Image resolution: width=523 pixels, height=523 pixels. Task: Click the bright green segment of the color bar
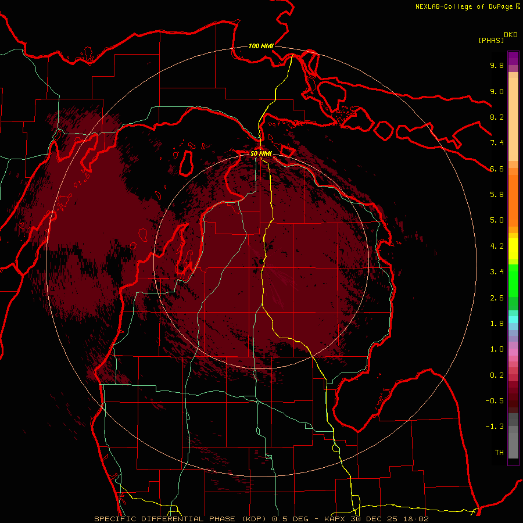coord(513,281)
